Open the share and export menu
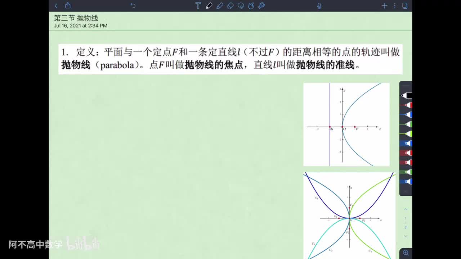 (68, 5)
